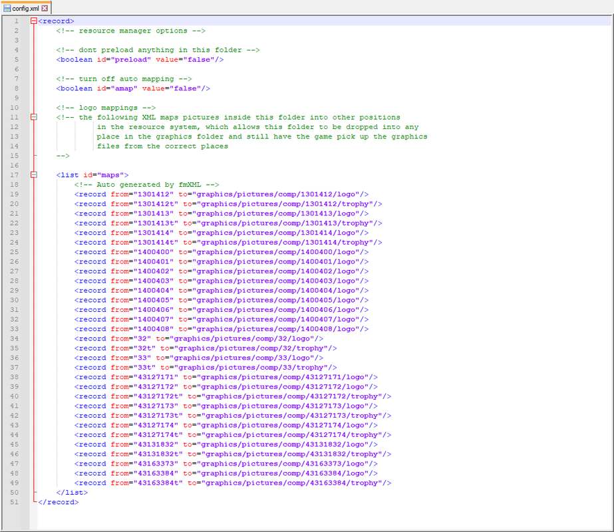Click the boolean id="preload" line
The height and width of the screenshot is (532, 614).
pyautogui.click(x=140, y=59)
